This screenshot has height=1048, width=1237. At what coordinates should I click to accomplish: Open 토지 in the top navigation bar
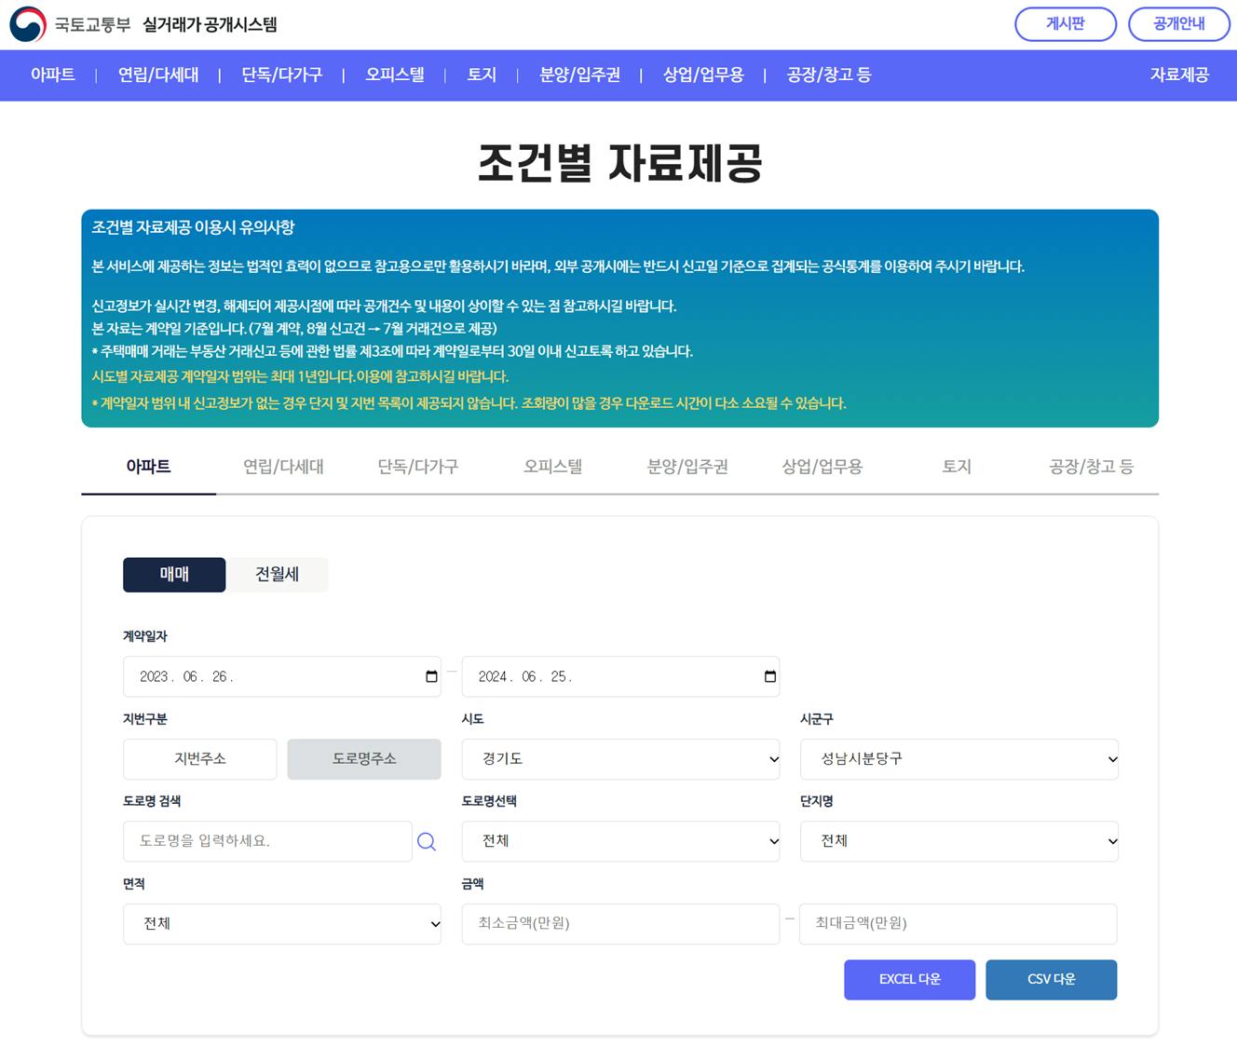(x=482, y=75)
